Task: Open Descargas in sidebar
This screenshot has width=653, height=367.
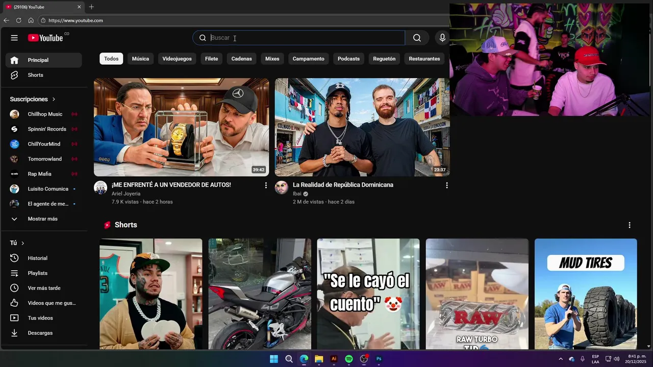Action: [x=43, y=333]
